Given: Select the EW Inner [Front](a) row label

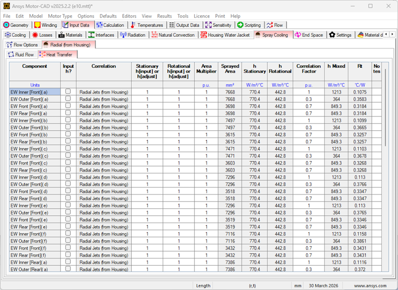Looking at the screenshot, I should 35,92.
